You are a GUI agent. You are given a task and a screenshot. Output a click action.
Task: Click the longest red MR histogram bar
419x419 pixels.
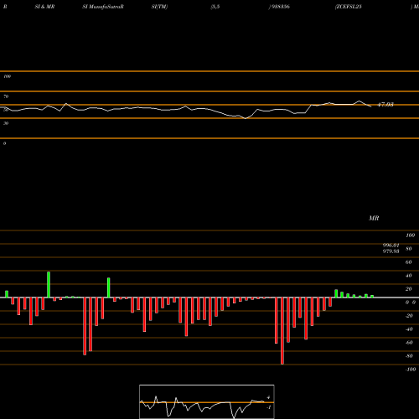click(282, 331)
